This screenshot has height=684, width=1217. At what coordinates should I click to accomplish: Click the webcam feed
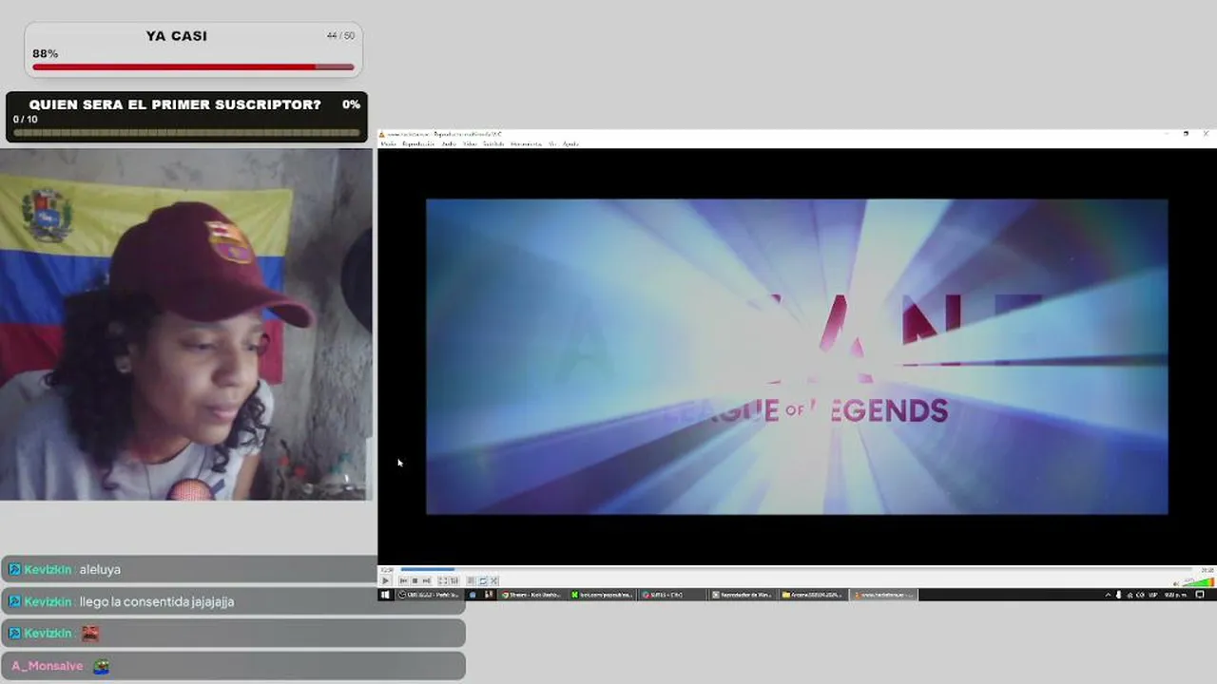click(186, 324)
